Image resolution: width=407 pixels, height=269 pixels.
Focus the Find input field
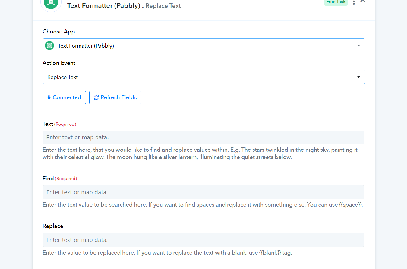pos(203,192)
